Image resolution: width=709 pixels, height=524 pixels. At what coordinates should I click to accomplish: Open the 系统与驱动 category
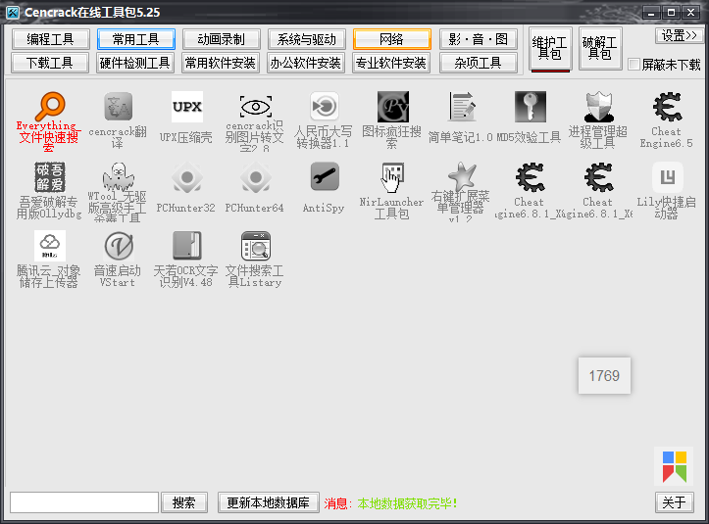coord(307,39)
